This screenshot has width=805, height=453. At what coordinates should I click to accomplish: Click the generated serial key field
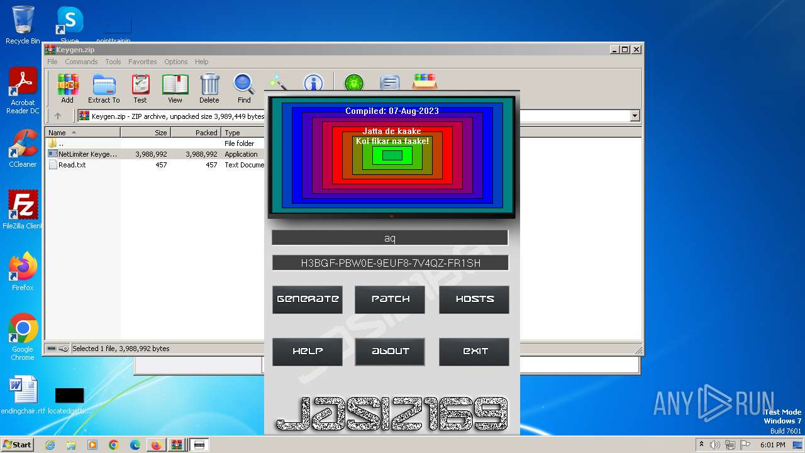pyautogui.click(x=390, y=263)
